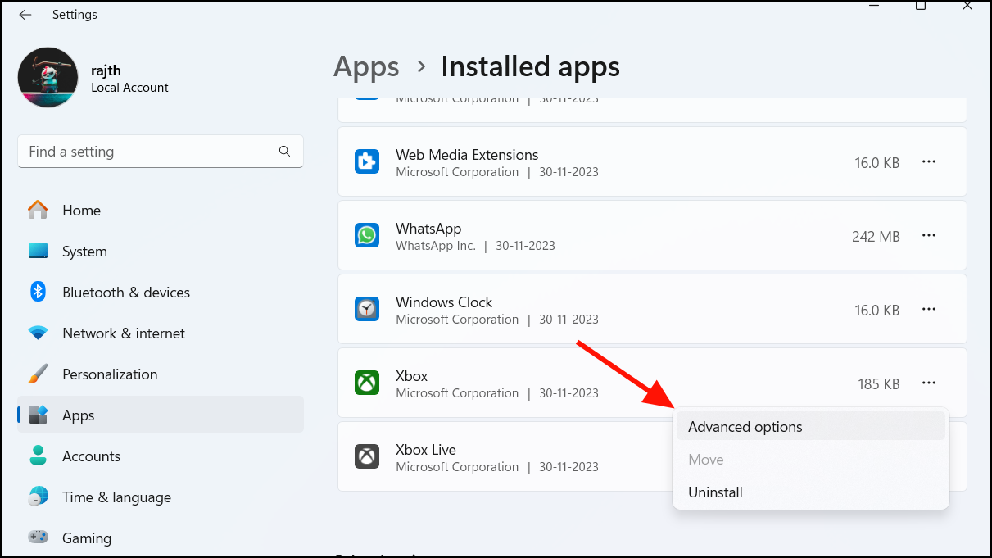Click the System monitor icon
The image size is (992, 558).
[x=38, y=251]
